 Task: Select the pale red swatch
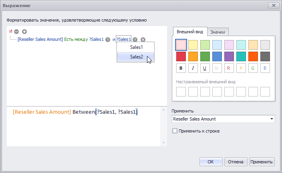(181, 45)
